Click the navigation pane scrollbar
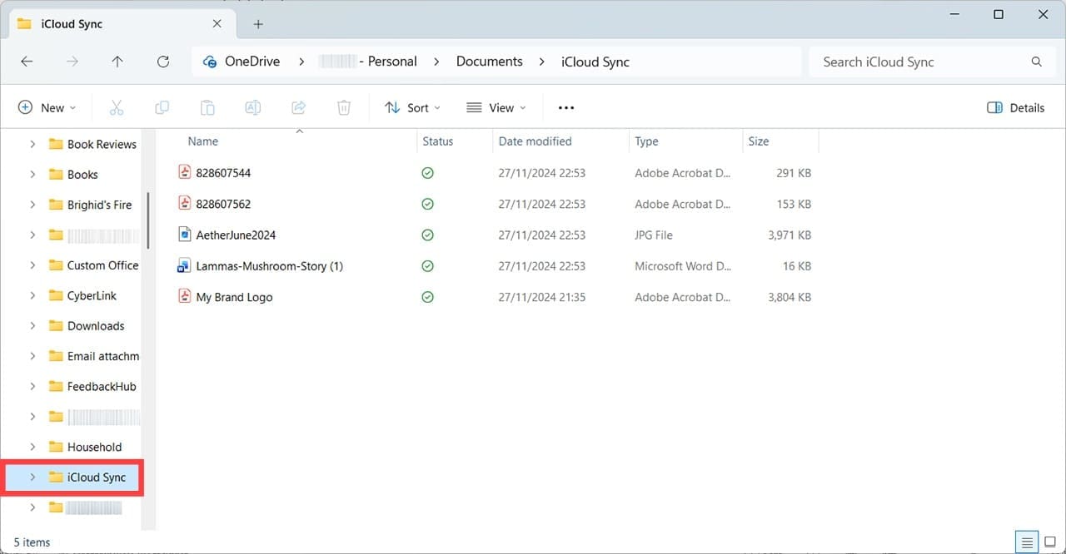The image size is (1066, 554). (x=148, y=220)
